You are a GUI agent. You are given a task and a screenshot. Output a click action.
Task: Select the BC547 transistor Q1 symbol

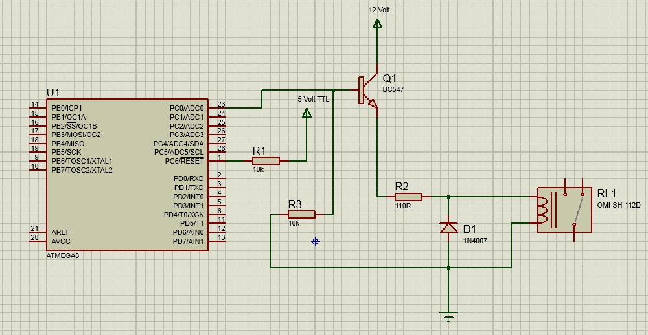pyautogui.click(x=367, y=91)
